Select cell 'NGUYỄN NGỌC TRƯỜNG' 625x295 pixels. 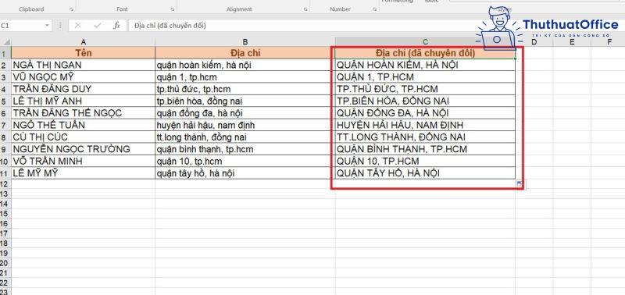coord(84,149)
